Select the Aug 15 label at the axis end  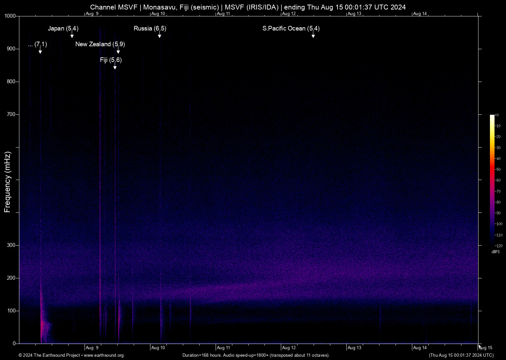(486, 348)
